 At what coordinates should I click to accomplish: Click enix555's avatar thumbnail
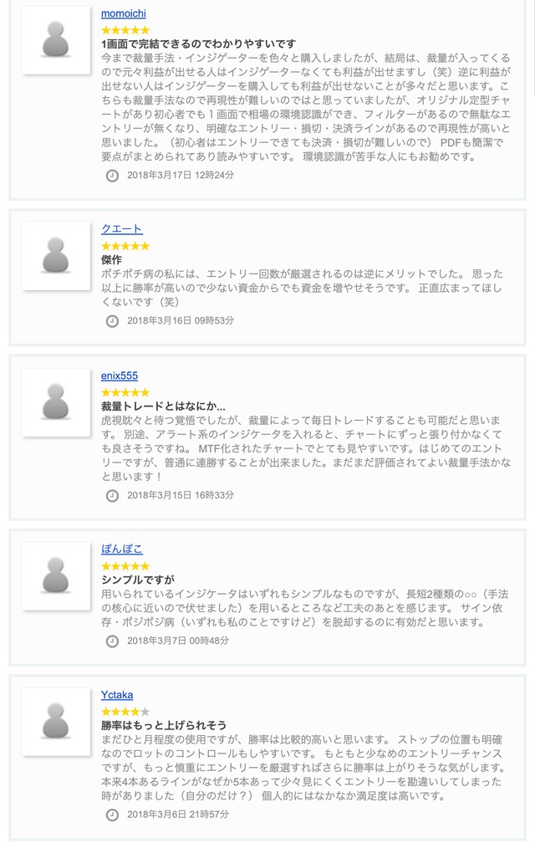(56, 402)
